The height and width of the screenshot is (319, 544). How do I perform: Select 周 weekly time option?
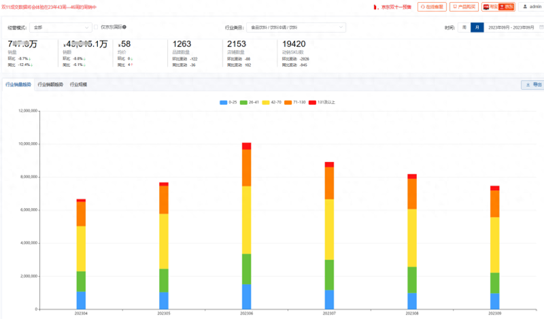pyautogui.click(x=464, y=27)
